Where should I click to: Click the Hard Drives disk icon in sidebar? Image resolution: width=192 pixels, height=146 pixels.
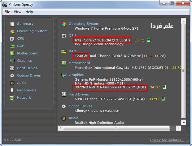12,68
